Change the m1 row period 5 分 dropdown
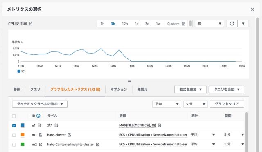Image resolution: width=262 pixels, height=152 pixels. click(x=234, y=135)
